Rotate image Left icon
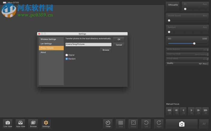This screenshot has width=211, height=131. [146, 124]
